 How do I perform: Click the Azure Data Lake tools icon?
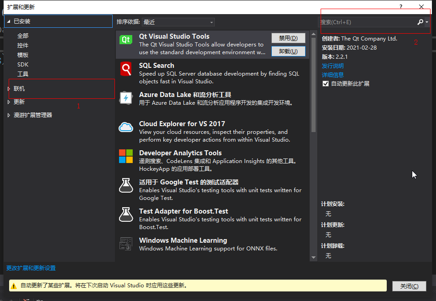click(x=126, y=98)
